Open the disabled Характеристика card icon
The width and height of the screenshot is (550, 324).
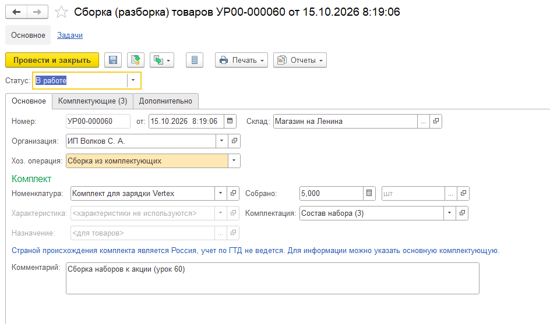click(x=233, y=213)
